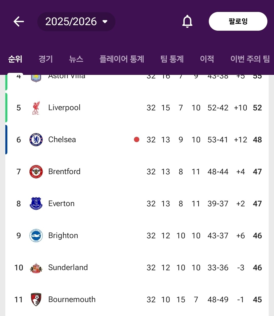
Task: Tap the Chelsea club crest
Action: tap(36, 140)
